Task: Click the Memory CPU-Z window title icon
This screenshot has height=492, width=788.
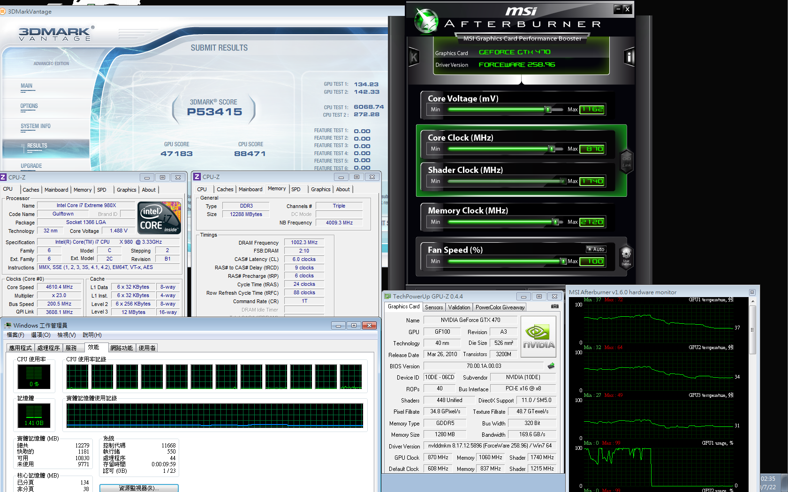Action: (x=197, y=177)
